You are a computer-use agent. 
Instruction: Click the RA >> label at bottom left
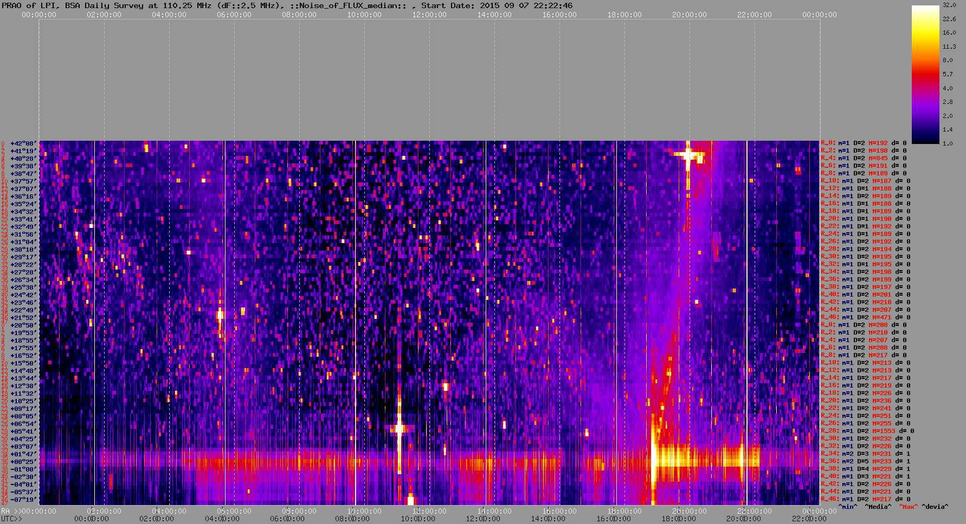11,511
